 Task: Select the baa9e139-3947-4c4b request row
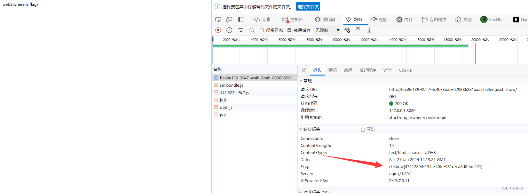255,78
